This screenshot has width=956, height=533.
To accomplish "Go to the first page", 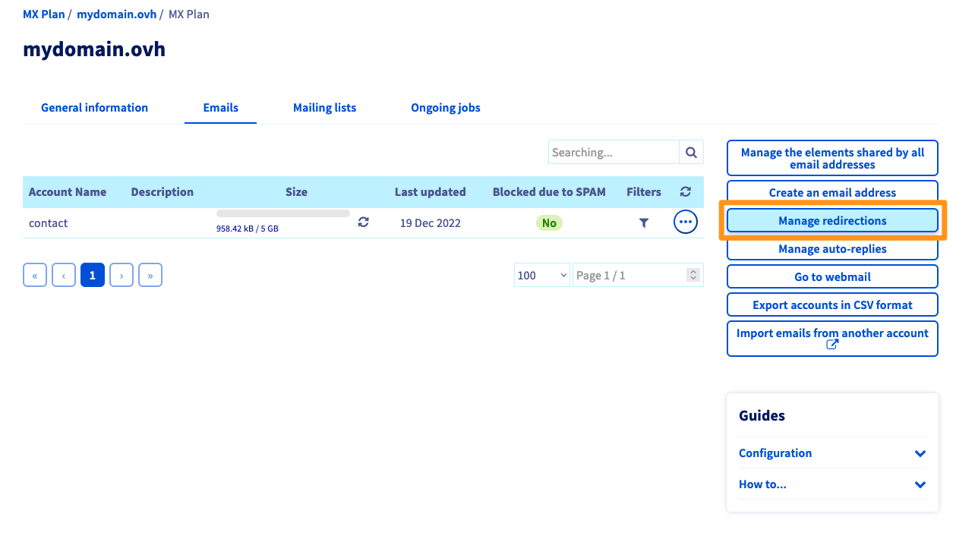I will (35, 276).
